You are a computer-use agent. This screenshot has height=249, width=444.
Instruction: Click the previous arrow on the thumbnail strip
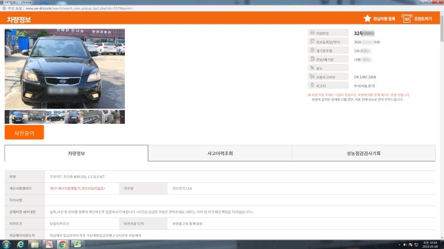(x=7, y=117)
